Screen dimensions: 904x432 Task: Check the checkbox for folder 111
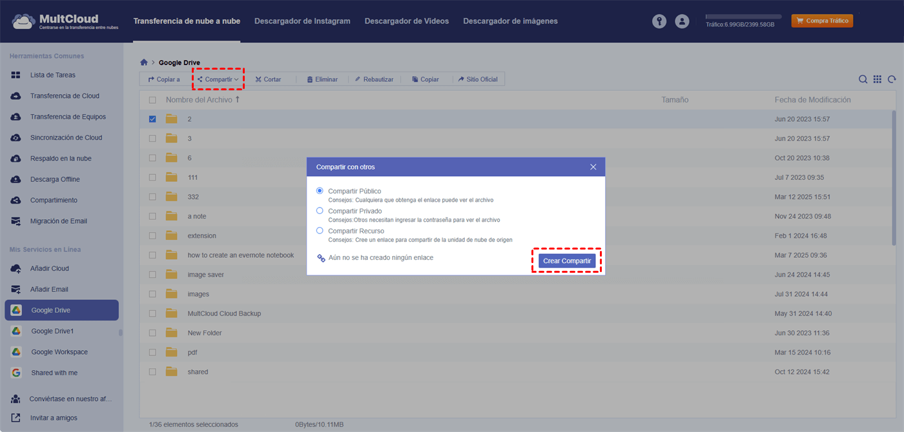152,177
